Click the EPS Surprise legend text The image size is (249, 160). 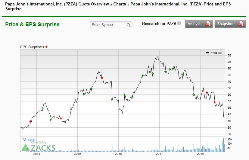31,47
